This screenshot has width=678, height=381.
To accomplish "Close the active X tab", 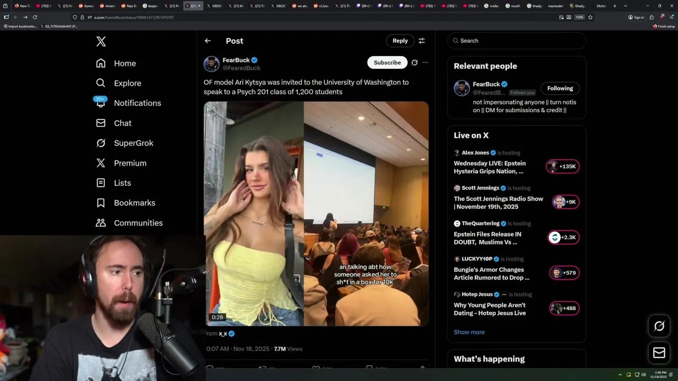I will coord(199,6).
